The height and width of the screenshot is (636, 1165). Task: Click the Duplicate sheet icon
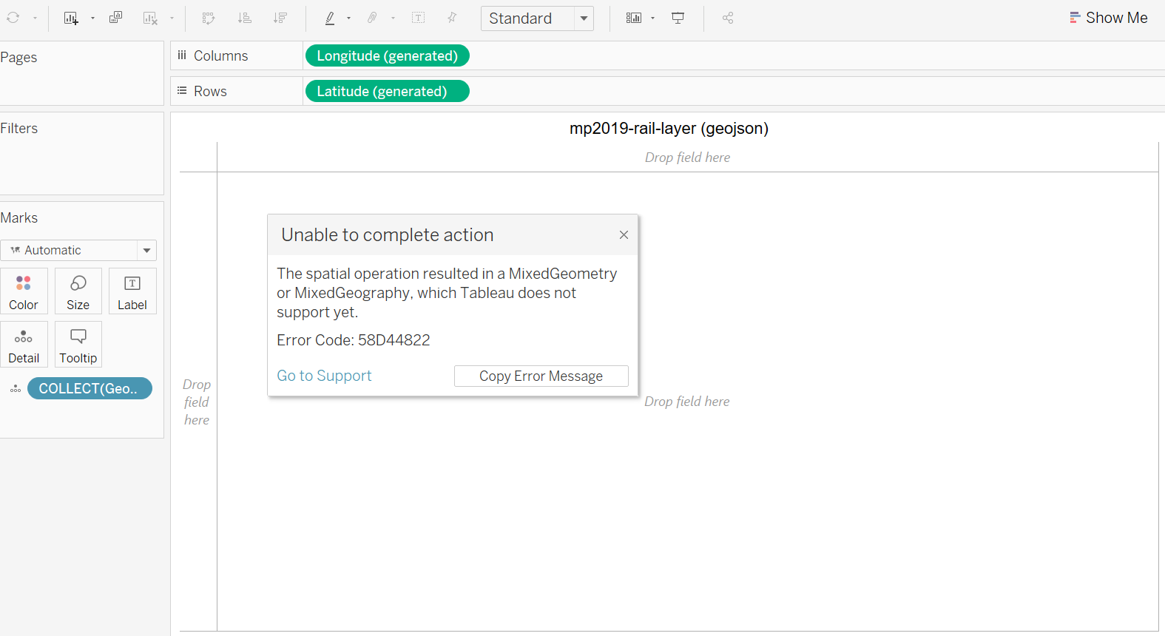115,18
